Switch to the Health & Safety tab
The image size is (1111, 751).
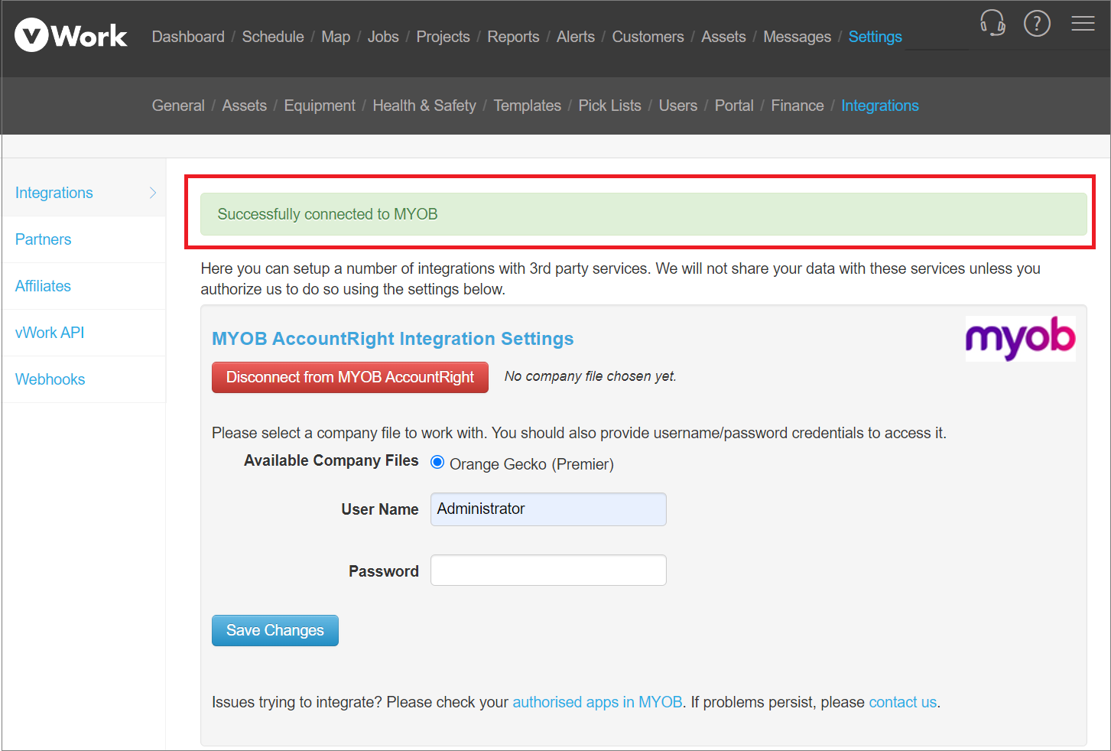[x=424, y=106]
